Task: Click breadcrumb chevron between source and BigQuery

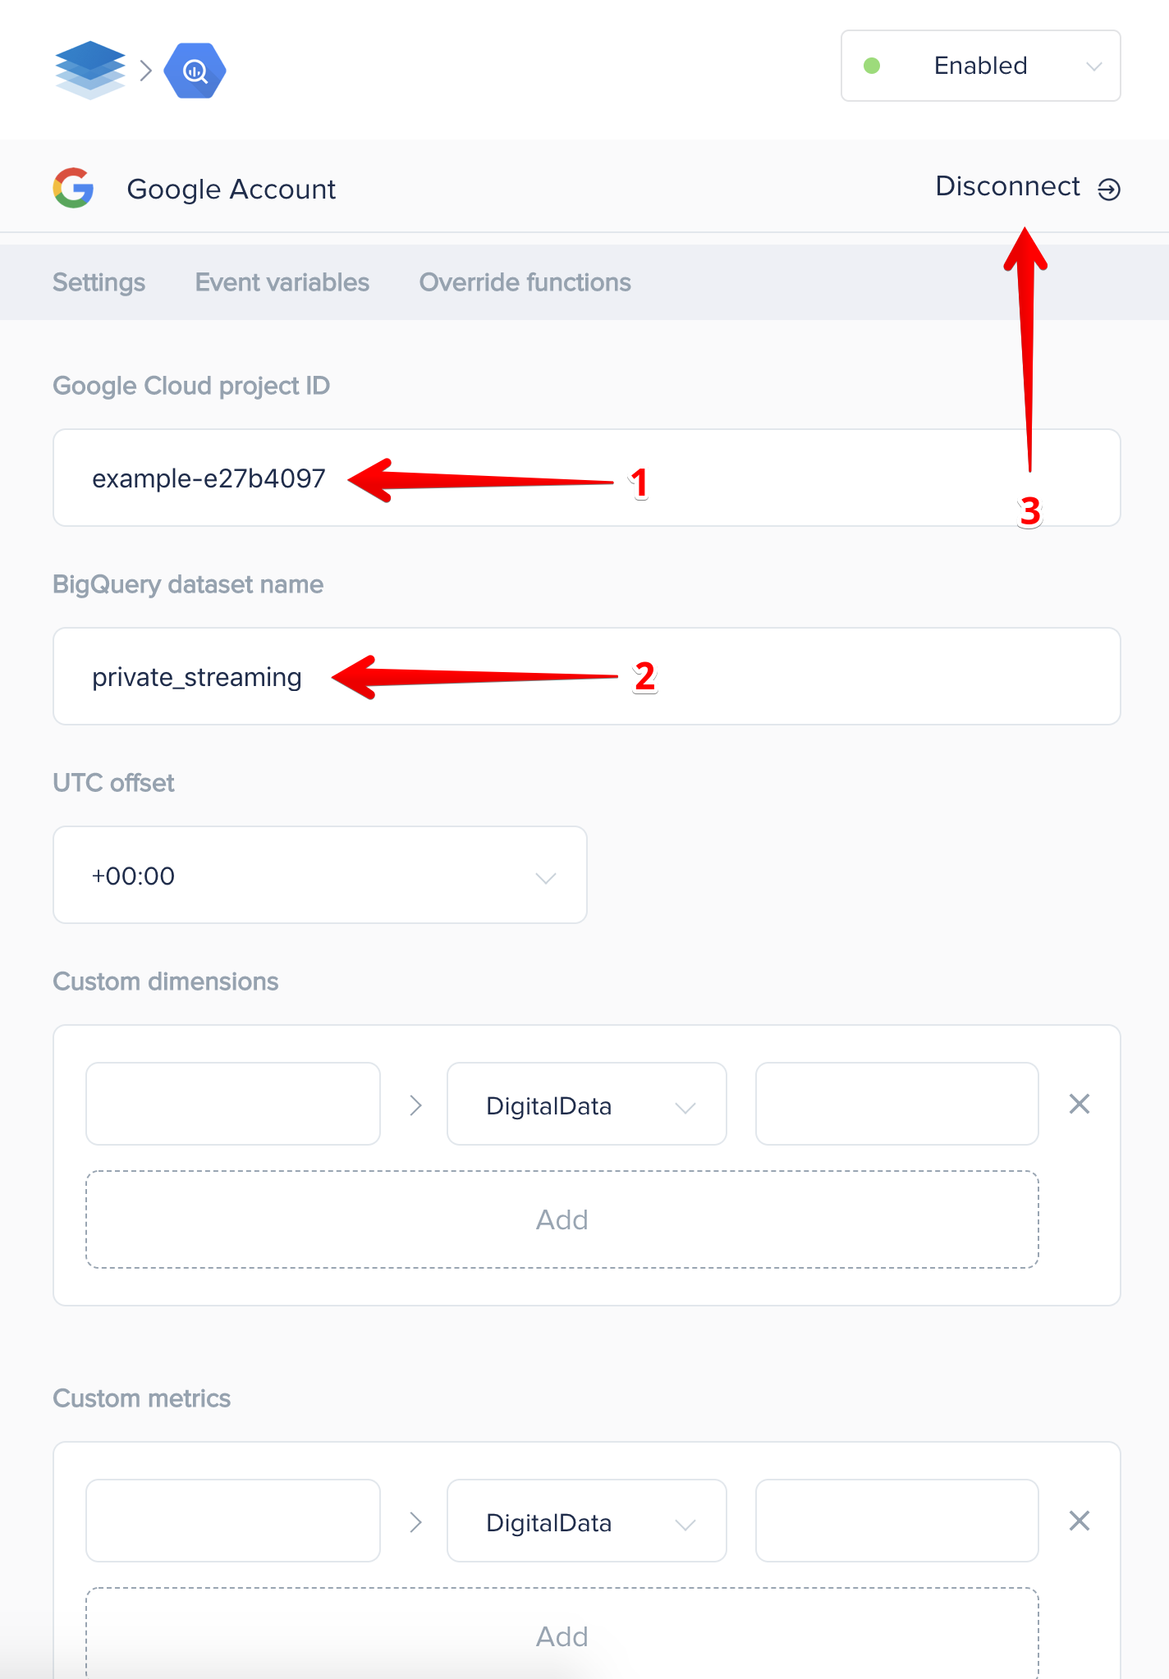Action: [x=146, y=71]
